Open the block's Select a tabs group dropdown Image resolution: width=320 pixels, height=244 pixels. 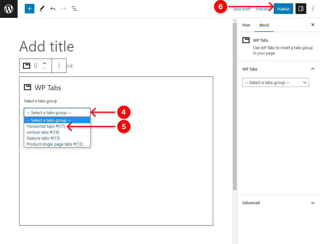(57, 112)
